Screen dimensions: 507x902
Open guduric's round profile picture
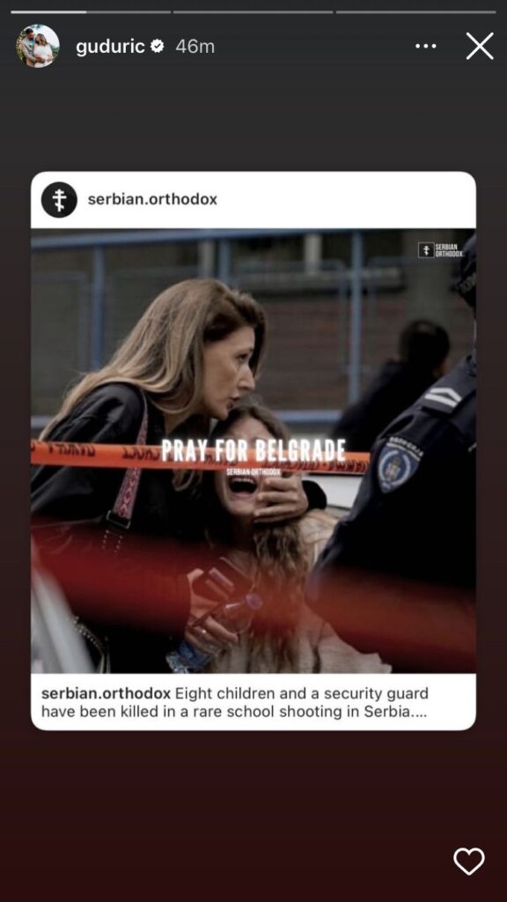[x=38, y=46]
